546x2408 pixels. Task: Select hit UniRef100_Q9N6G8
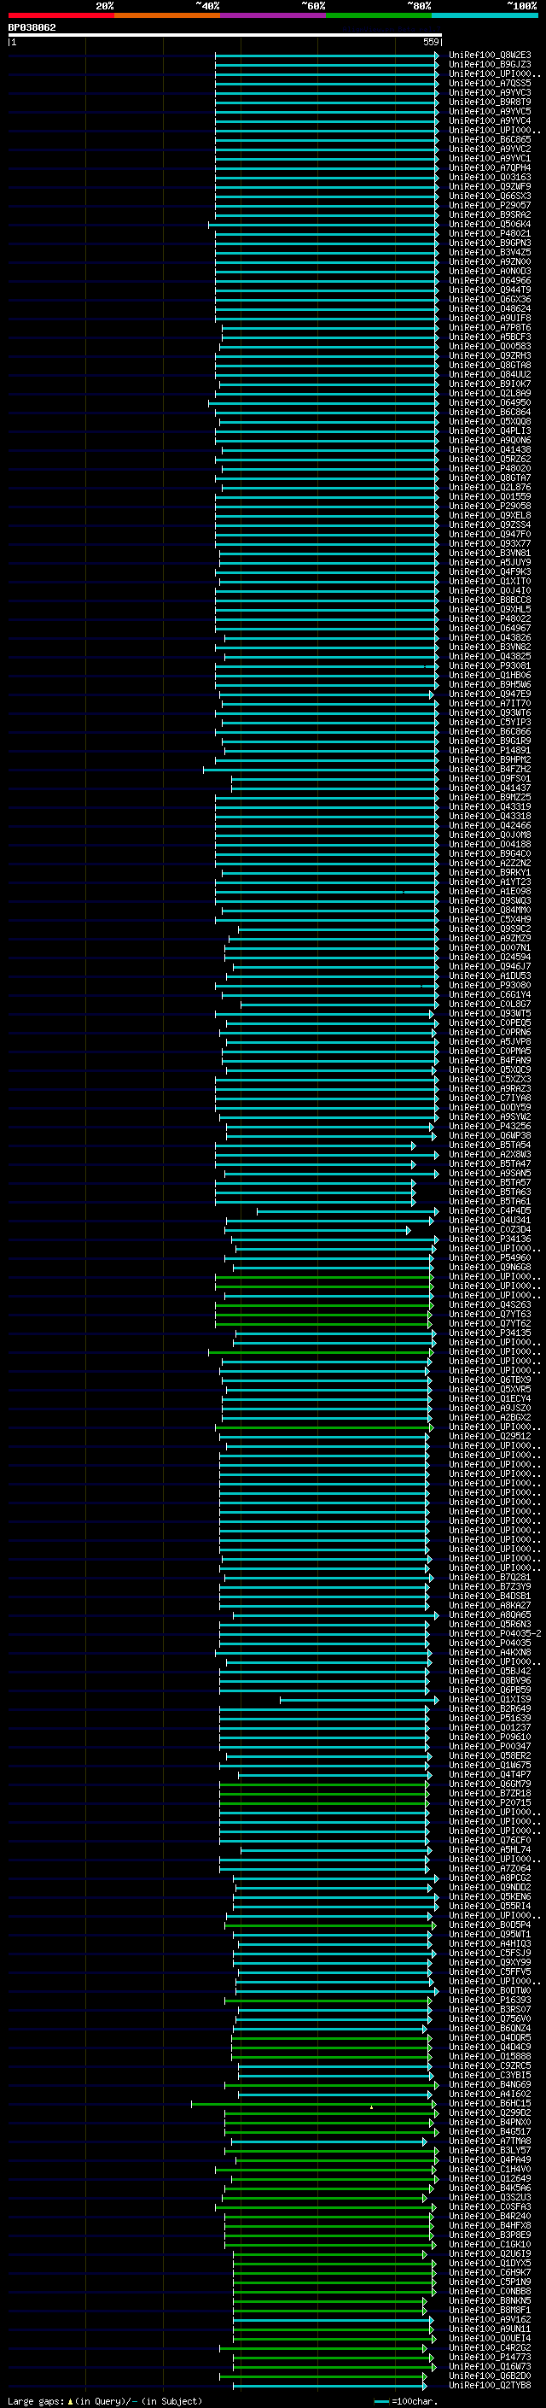point(490,1267)
